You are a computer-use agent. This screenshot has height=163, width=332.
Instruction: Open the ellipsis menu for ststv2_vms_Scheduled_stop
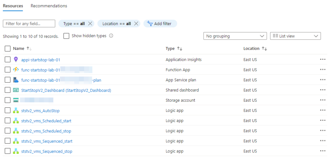tap(323, 131)
